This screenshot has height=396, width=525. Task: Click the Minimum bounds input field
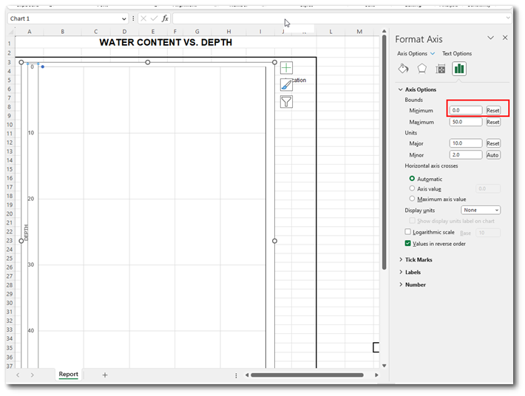tap(466, 110)
